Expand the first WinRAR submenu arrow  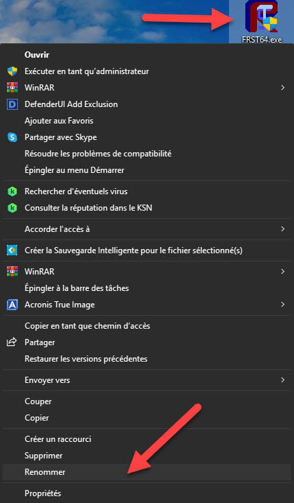pyautogui.click(x=282, y=88)
